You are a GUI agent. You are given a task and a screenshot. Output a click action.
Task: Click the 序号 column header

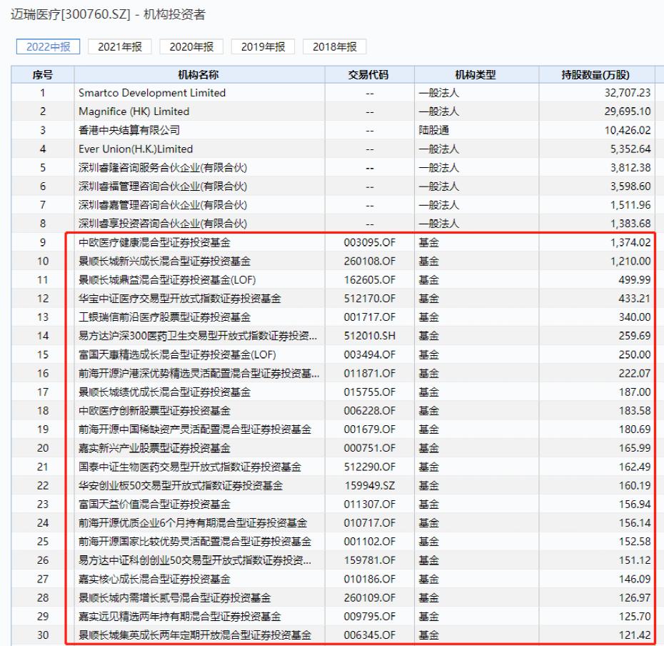click(41, 74)
